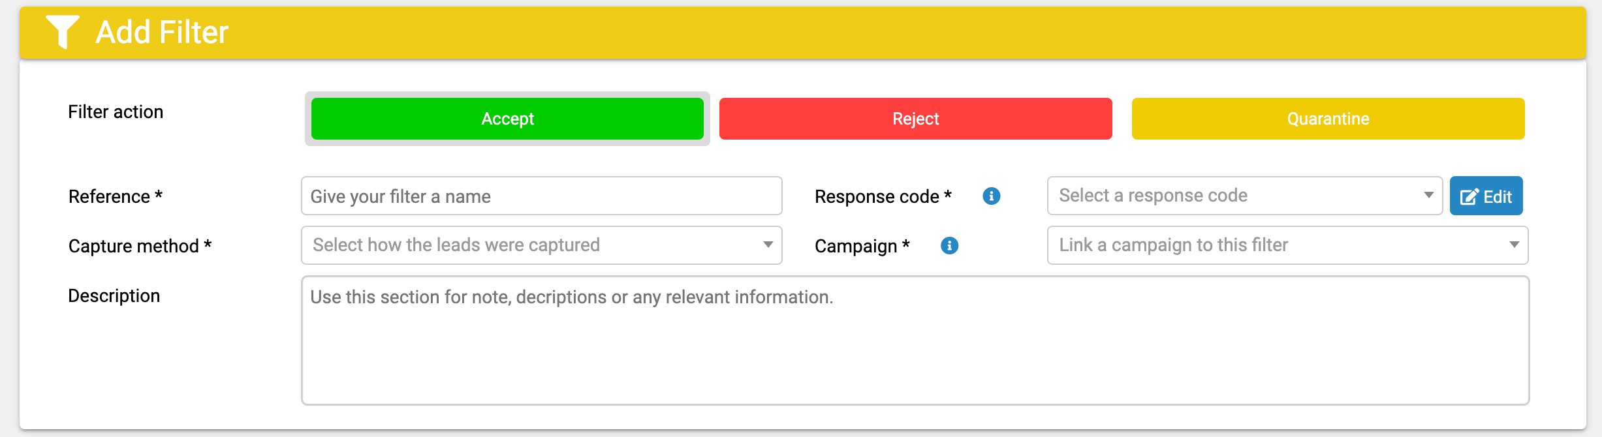Click the info icon beside Response code
1602x437 pixels.
[992, 195]
